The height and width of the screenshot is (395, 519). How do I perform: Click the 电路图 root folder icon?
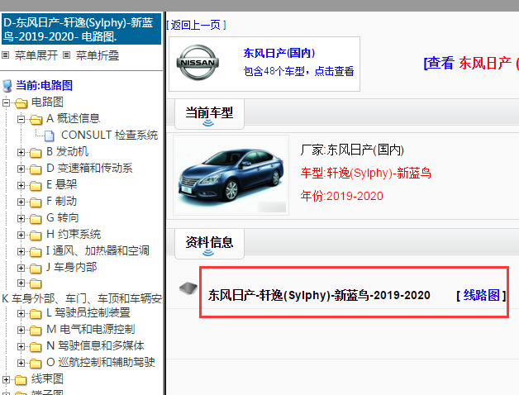point(21,103)
